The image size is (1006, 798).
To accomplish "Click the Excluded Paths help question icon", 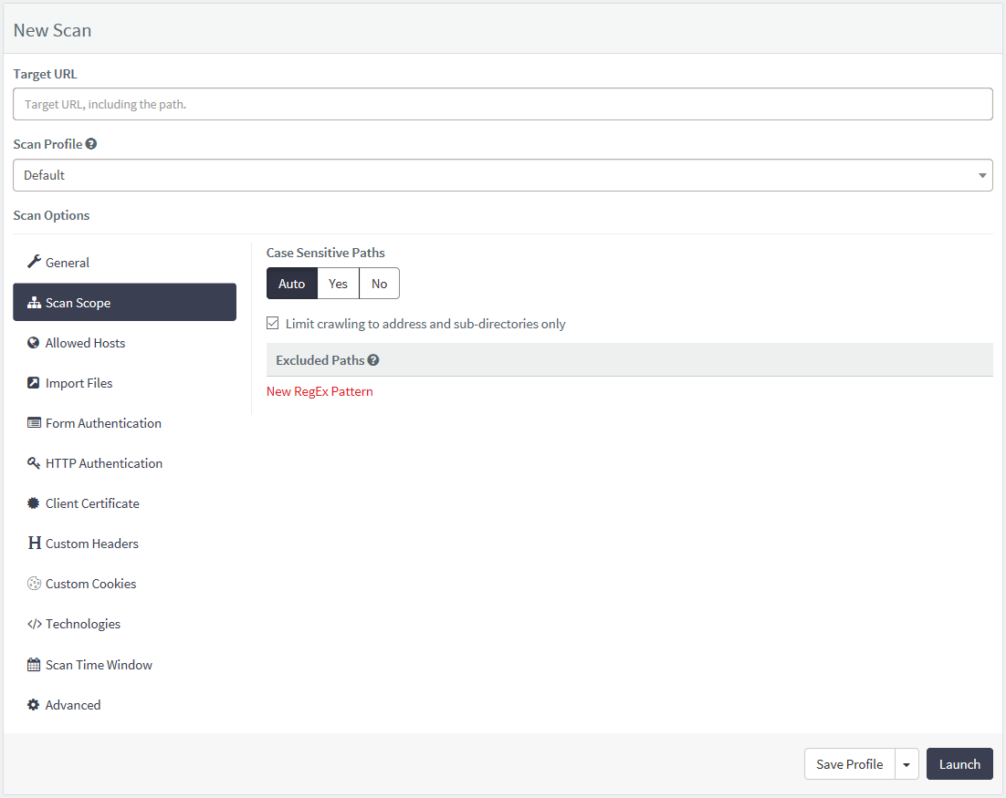I will [x=373, y=360].
